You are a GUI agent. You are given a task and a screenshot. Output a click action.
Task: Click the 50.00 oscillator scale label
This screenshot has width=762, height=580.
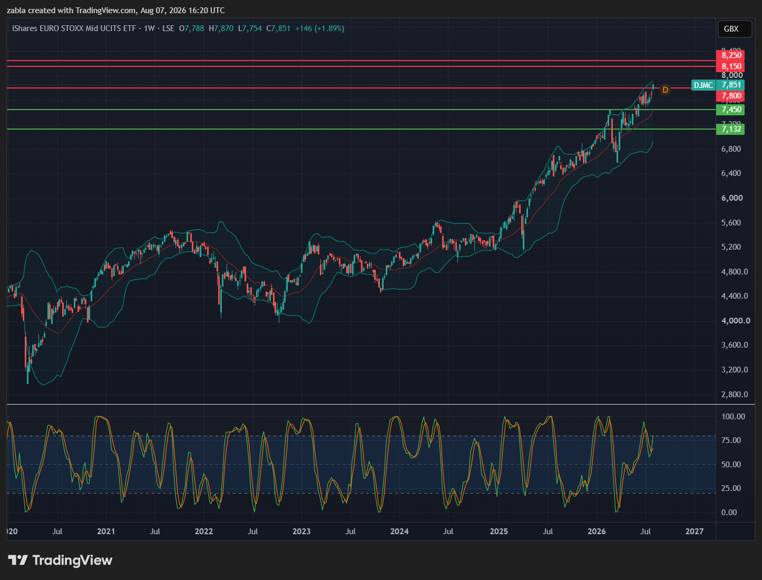click(x=731, y=465)
